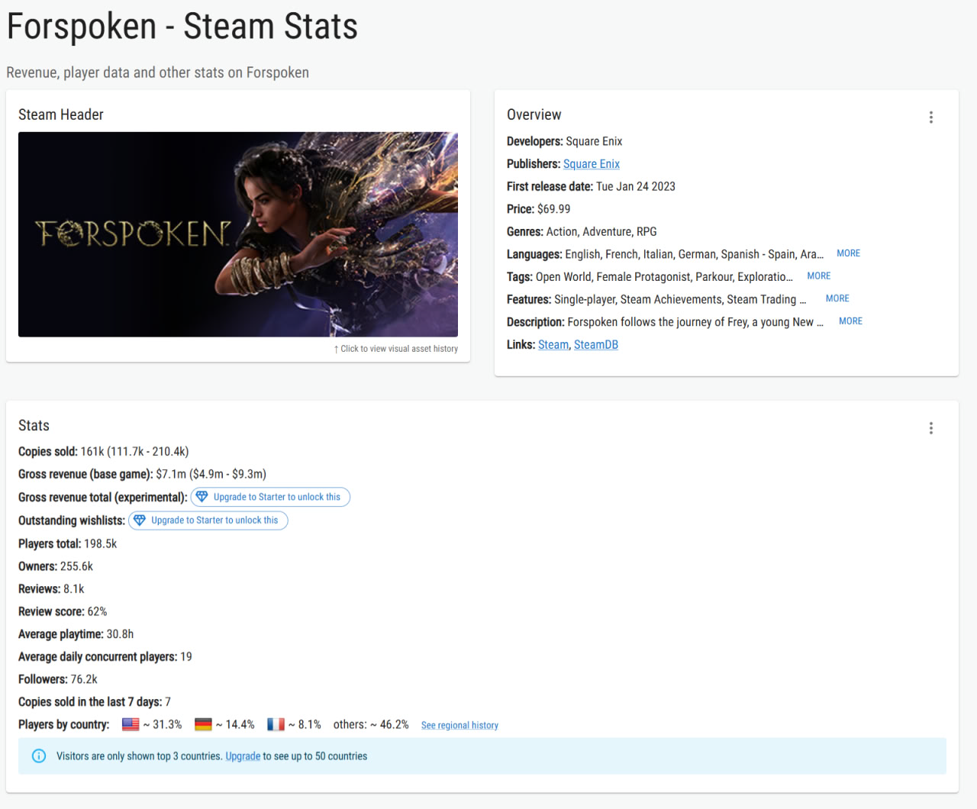
Task: Select the Average playtime value 30.8h
Action: point(120,634)
